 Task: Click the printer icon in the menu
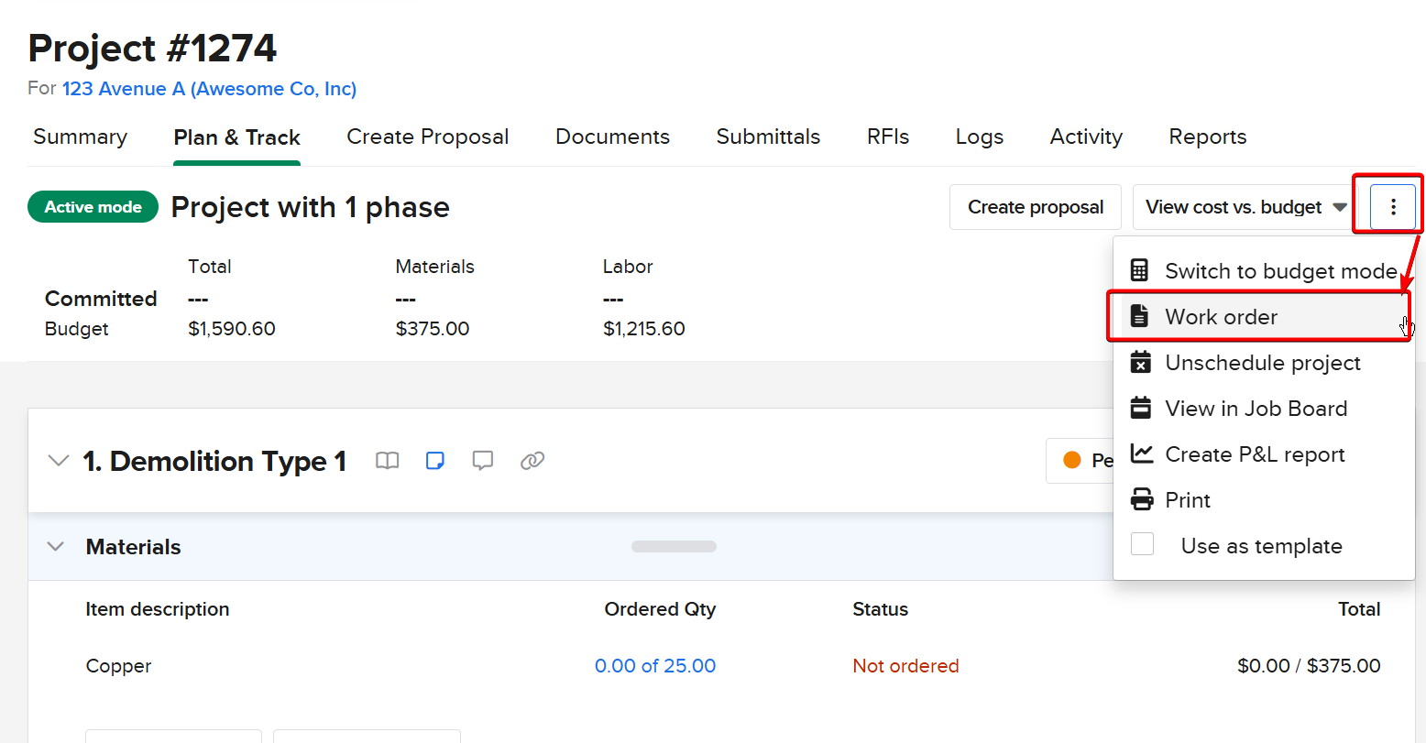[1141, 500]
